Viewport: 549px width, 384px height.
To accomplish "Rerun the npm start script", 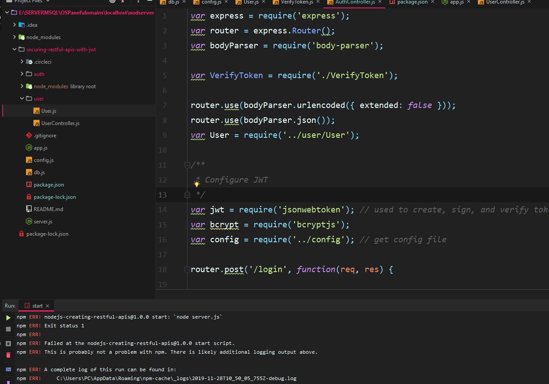I will (x=8, y=318).
